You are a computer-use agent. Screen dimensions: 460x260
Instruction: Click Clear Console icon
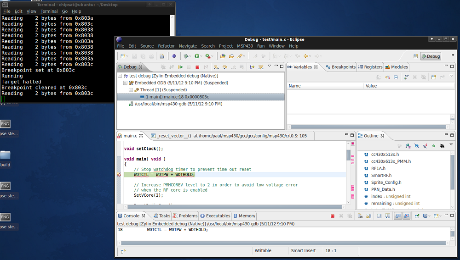360,216
